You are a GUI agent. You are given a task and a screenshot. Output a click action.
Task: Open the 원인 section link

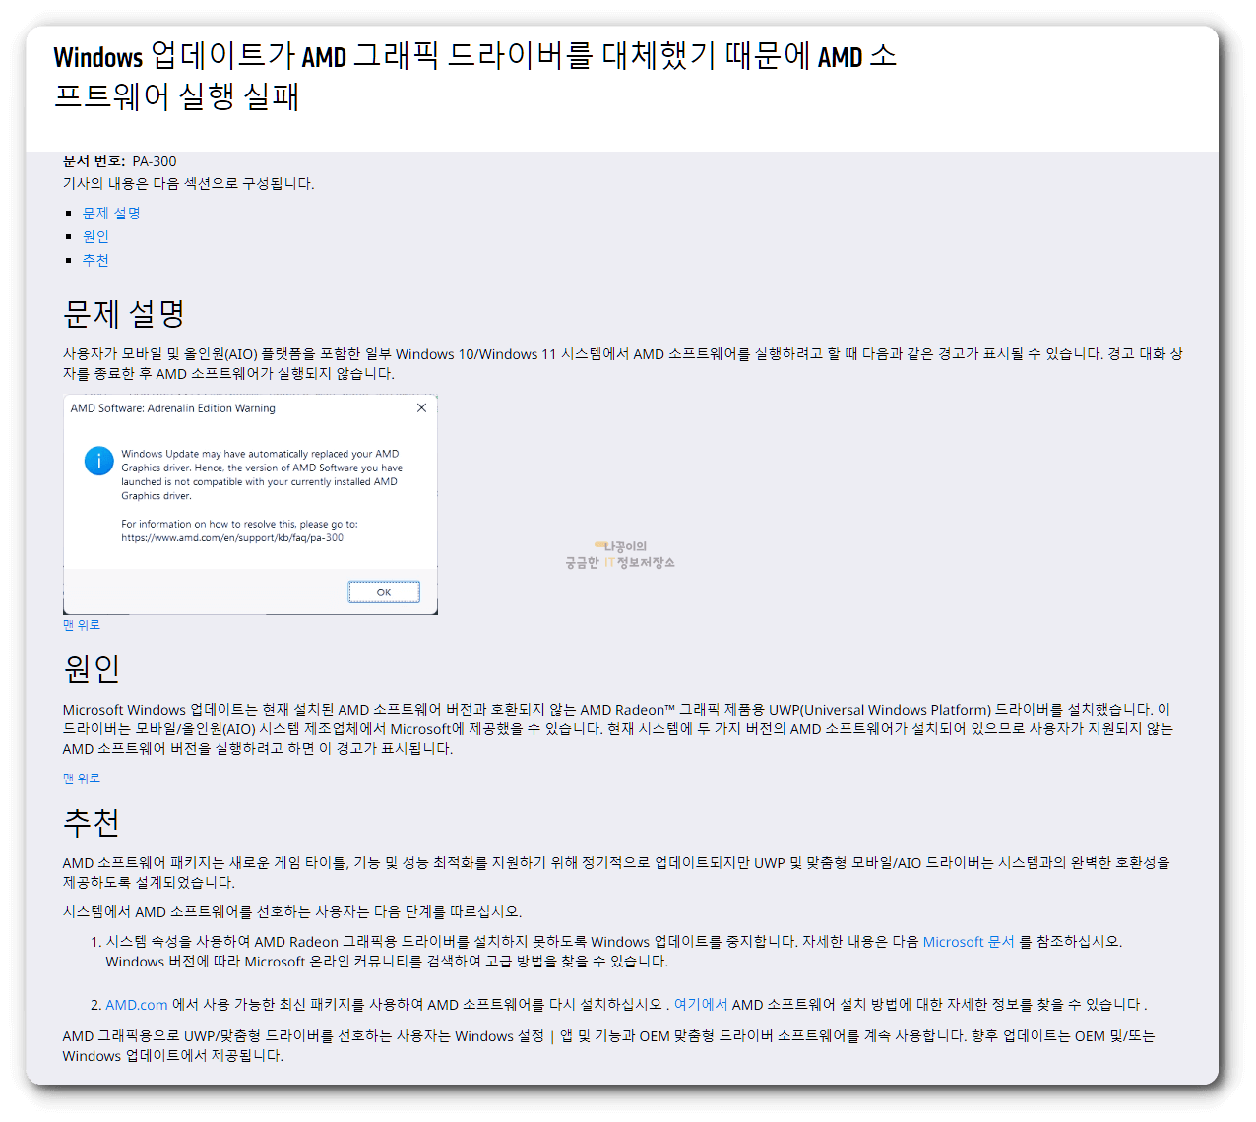pos(95,236)
